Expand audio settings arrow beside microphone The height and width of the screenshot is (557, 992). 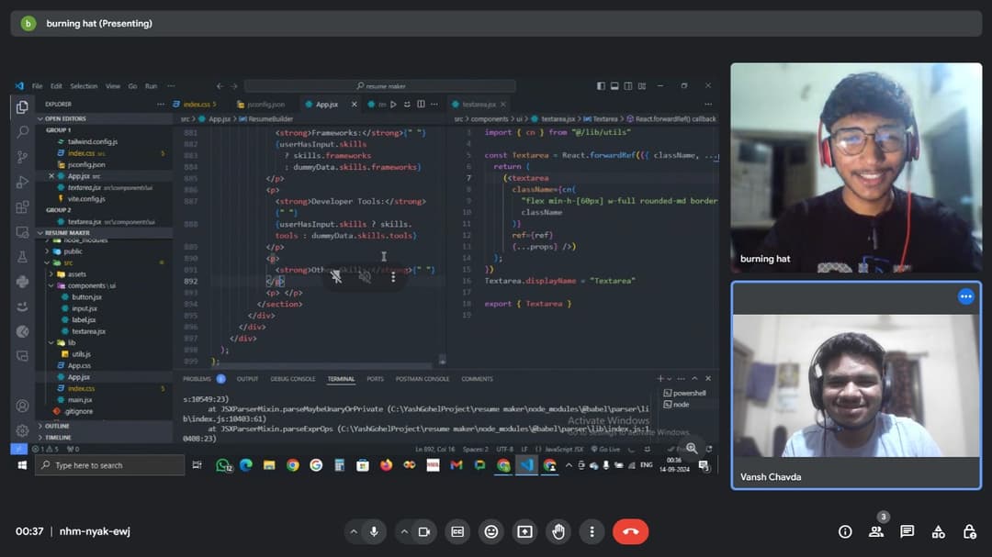[x=353, y=531]
